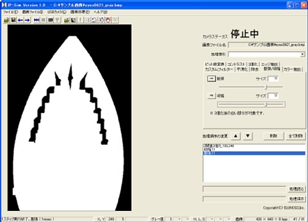Viewport: 308px width, 222px height.
Task: Click the 処理保存 button
Action: pyautogui.click(x=296, y=199)
